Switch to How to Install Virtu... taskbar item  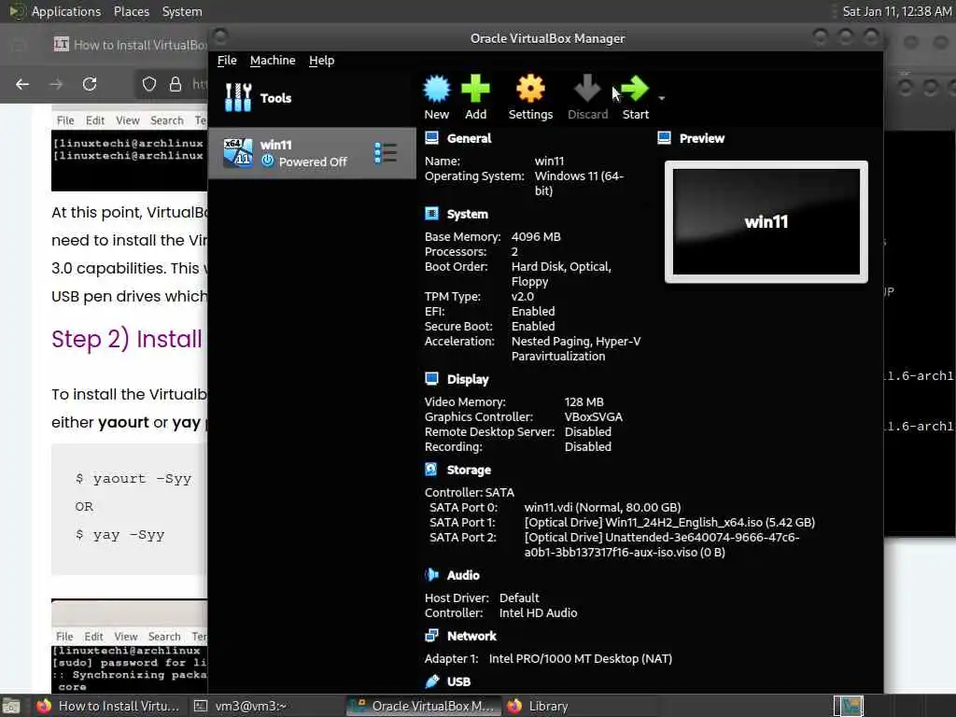point(108,706)
